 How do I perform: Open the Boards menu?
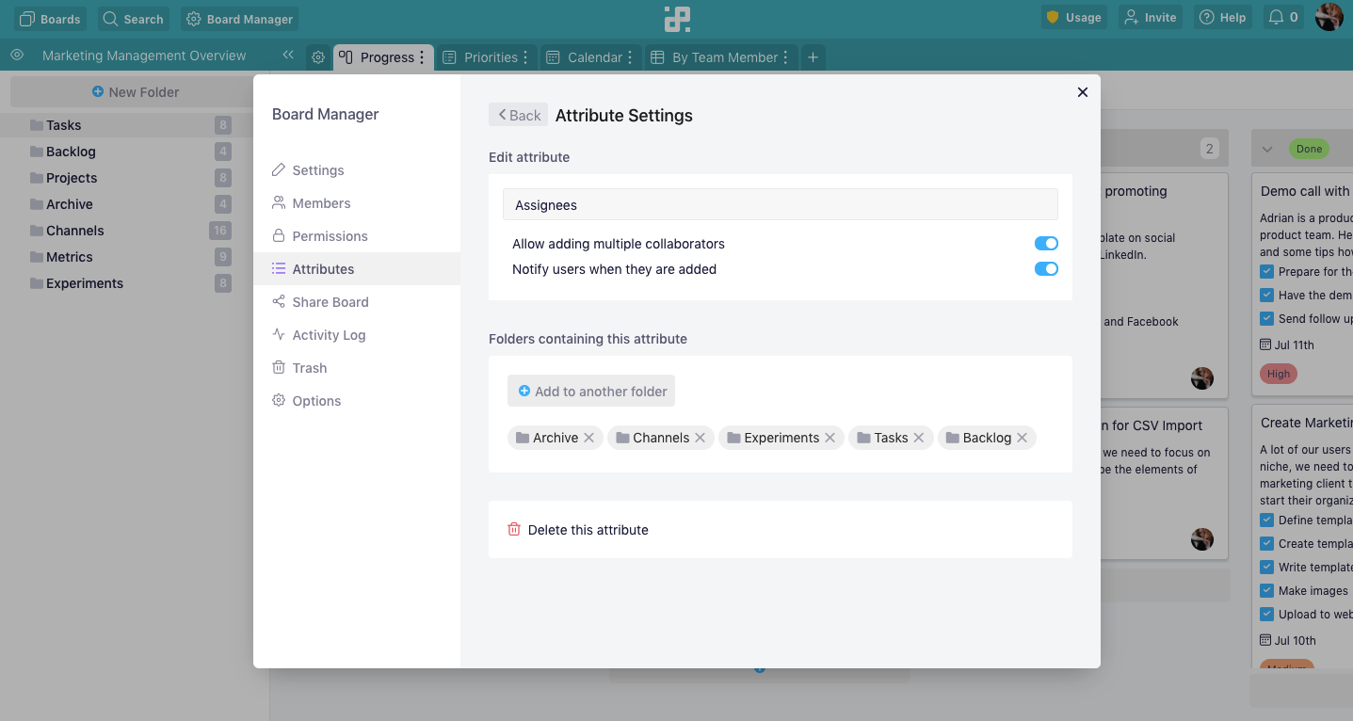tap(51, 18)
